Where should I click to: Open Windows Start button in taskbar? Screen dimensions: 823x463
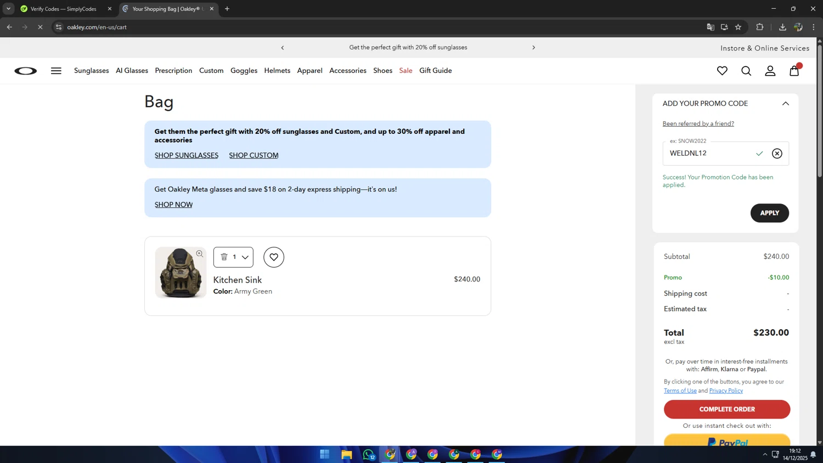(325, 454)
